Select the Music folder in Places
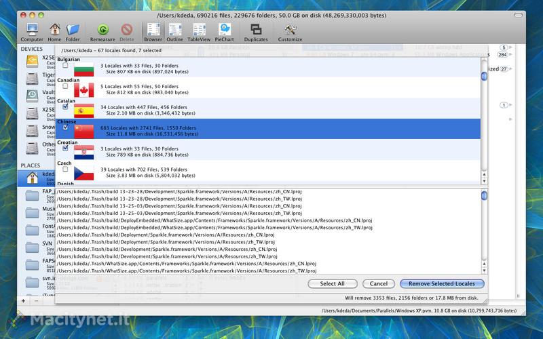 37,213
